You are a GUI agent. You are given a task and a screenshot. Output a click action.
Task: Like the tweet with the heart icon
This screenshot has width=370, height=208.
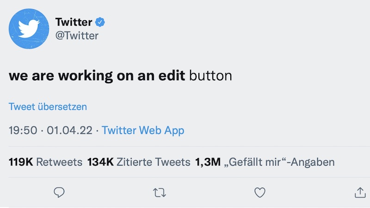click(260, 192)
